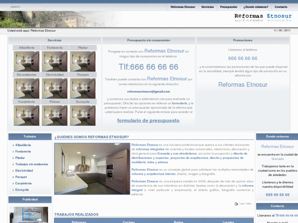
Task: Select the Albañileria service thumbnail
Action: tap(27, 61)
